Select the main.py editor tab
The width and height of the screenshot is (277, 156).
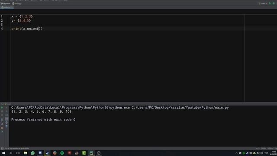[7, 7]
